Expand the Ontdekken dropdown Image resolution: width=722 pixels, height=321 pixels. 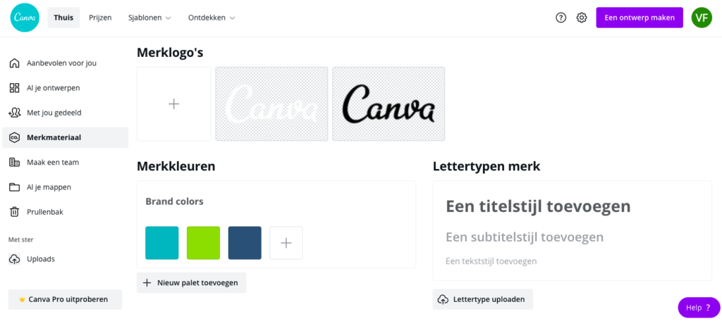point(212,18)
